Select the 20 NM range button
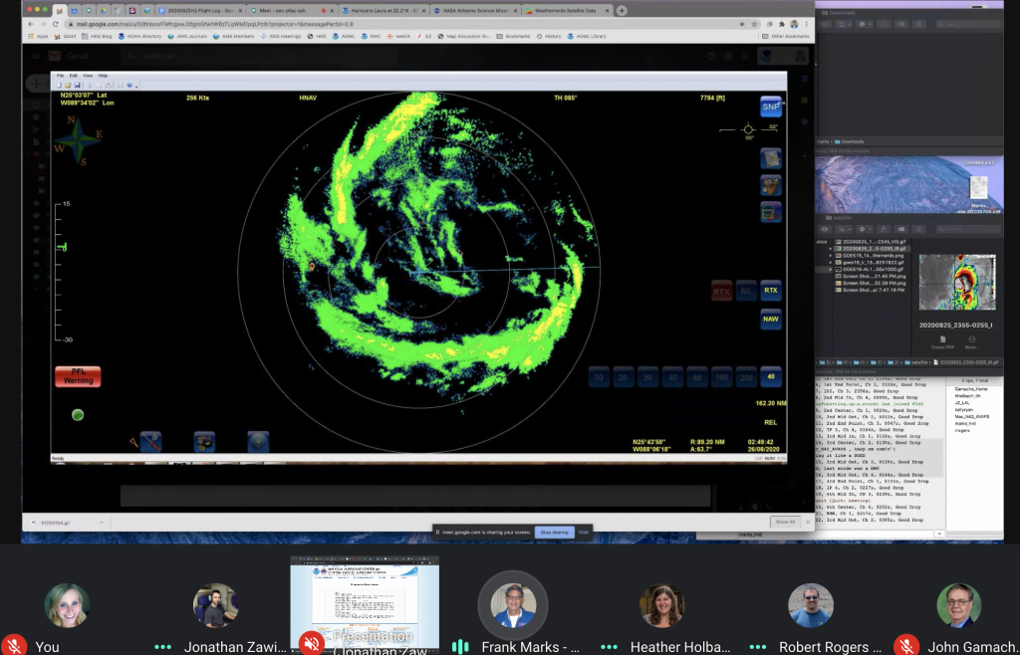 624,377
